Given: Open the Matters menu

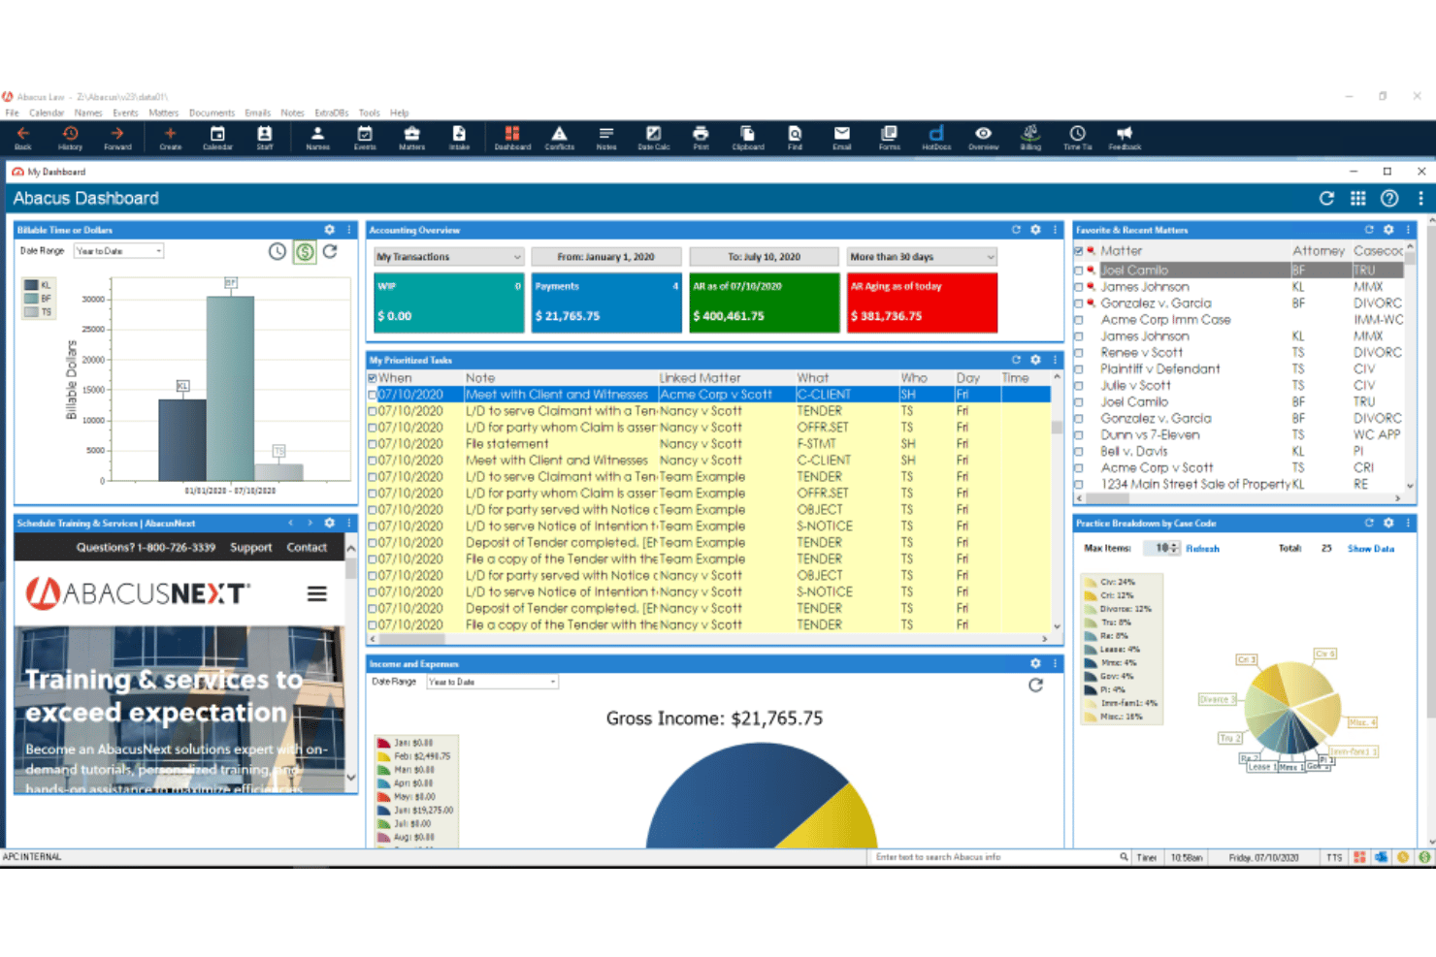Looking at the screenshot, I should pyautogui.click(x=163, y=112).
